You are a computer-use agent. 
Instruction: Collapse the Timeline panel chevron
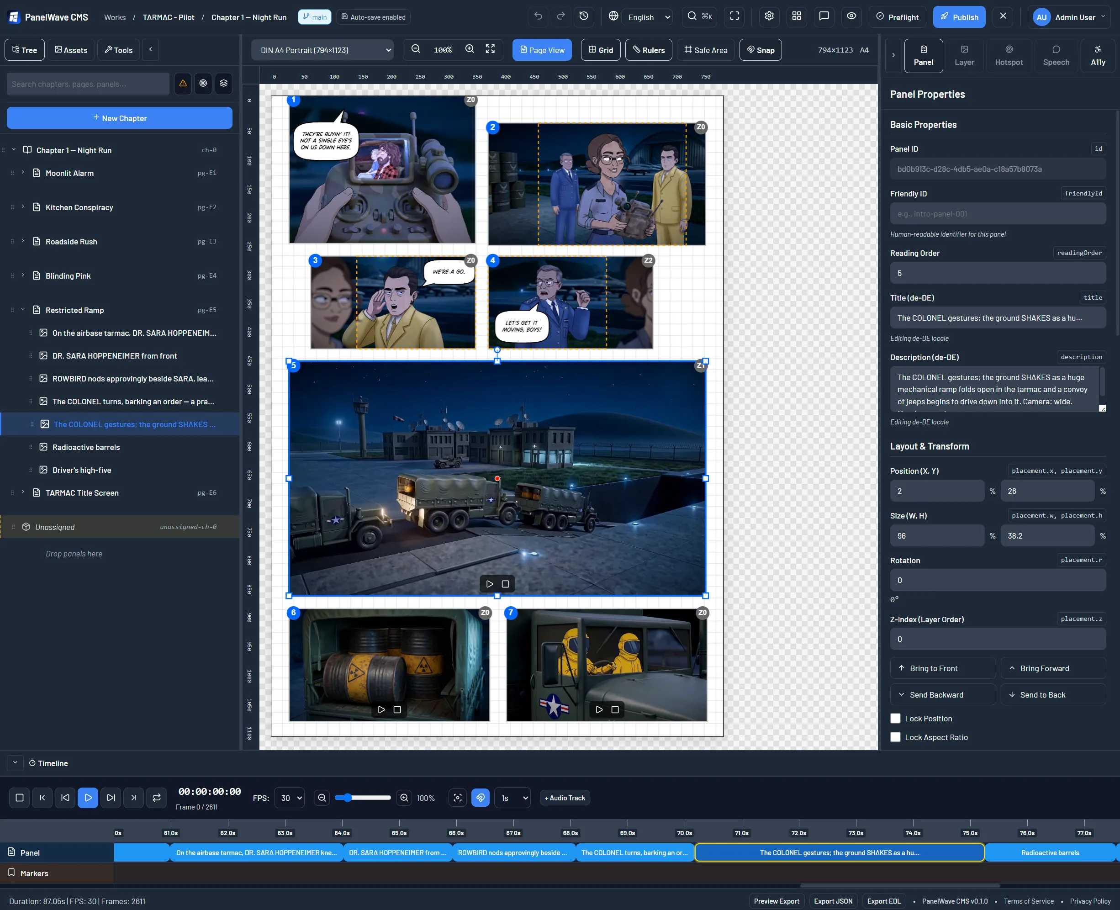(x=15, y=763)
